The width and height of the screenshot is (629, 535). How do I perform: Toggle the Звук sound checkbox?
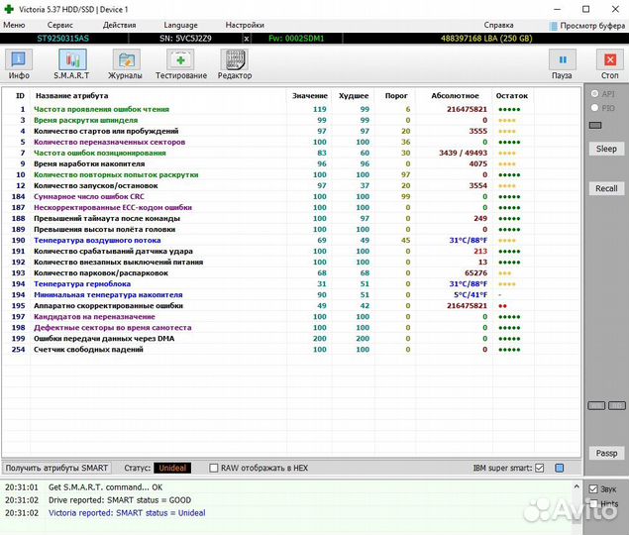point(593,489)
